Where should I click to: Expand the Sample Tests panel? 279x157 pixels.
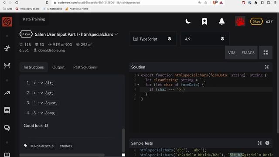tap(260, 143)
